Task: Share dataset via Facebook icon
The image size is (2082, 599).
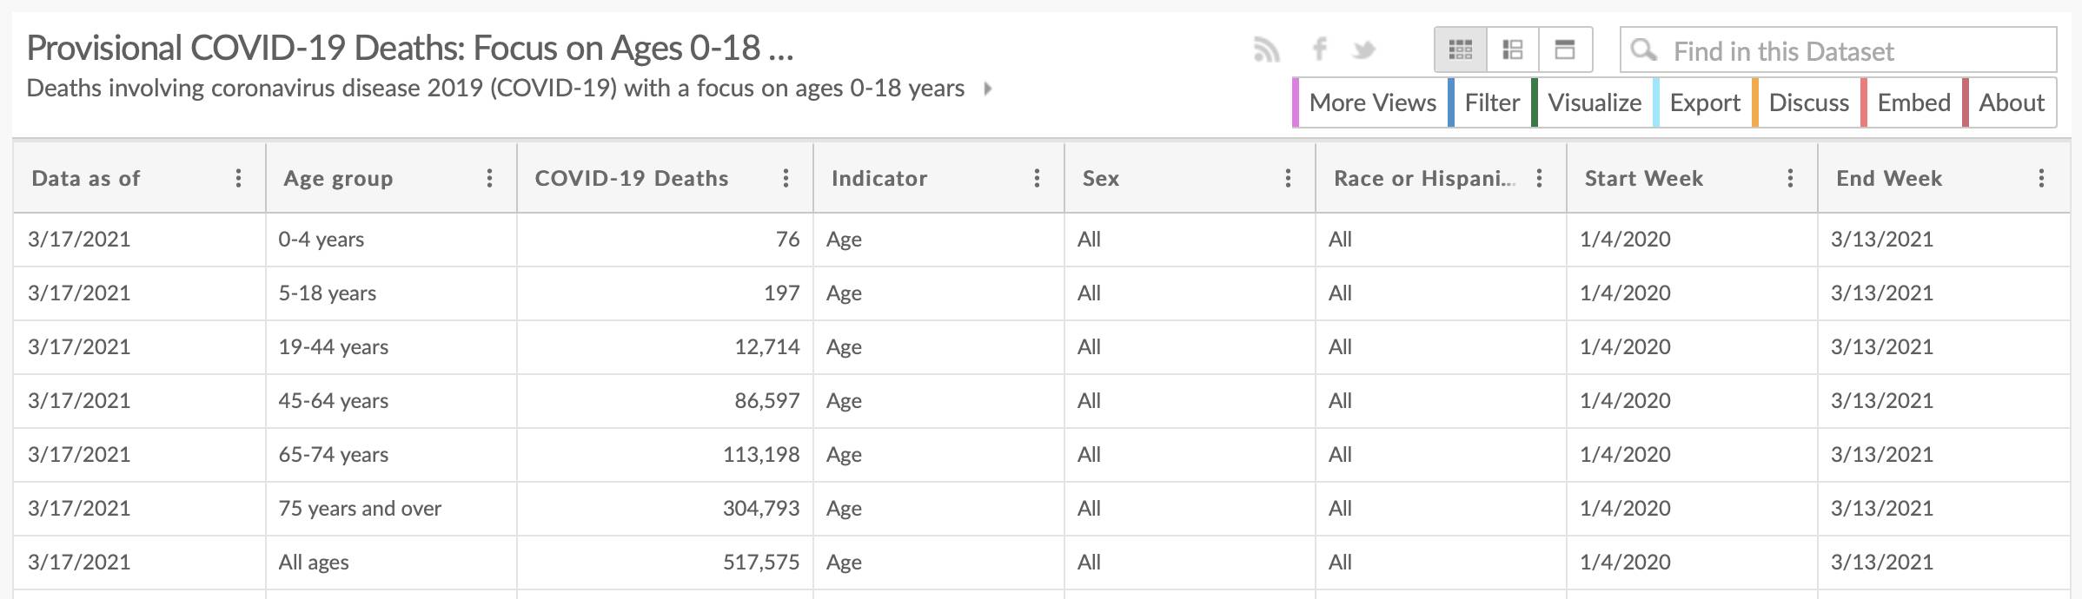Action: (x=1319, y=49)
